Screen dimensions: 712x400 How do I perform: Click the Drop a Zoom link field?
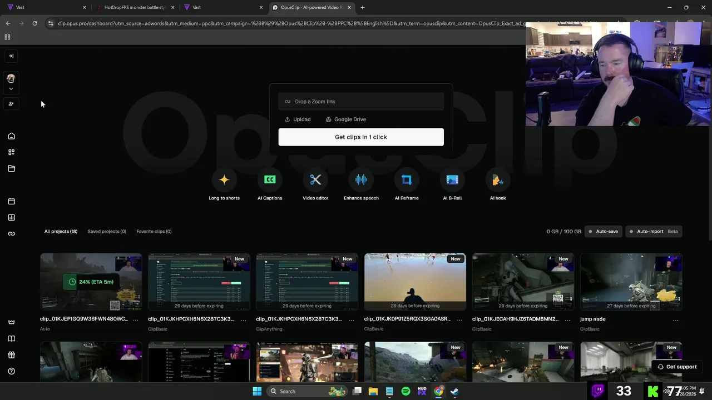[361, 102]
